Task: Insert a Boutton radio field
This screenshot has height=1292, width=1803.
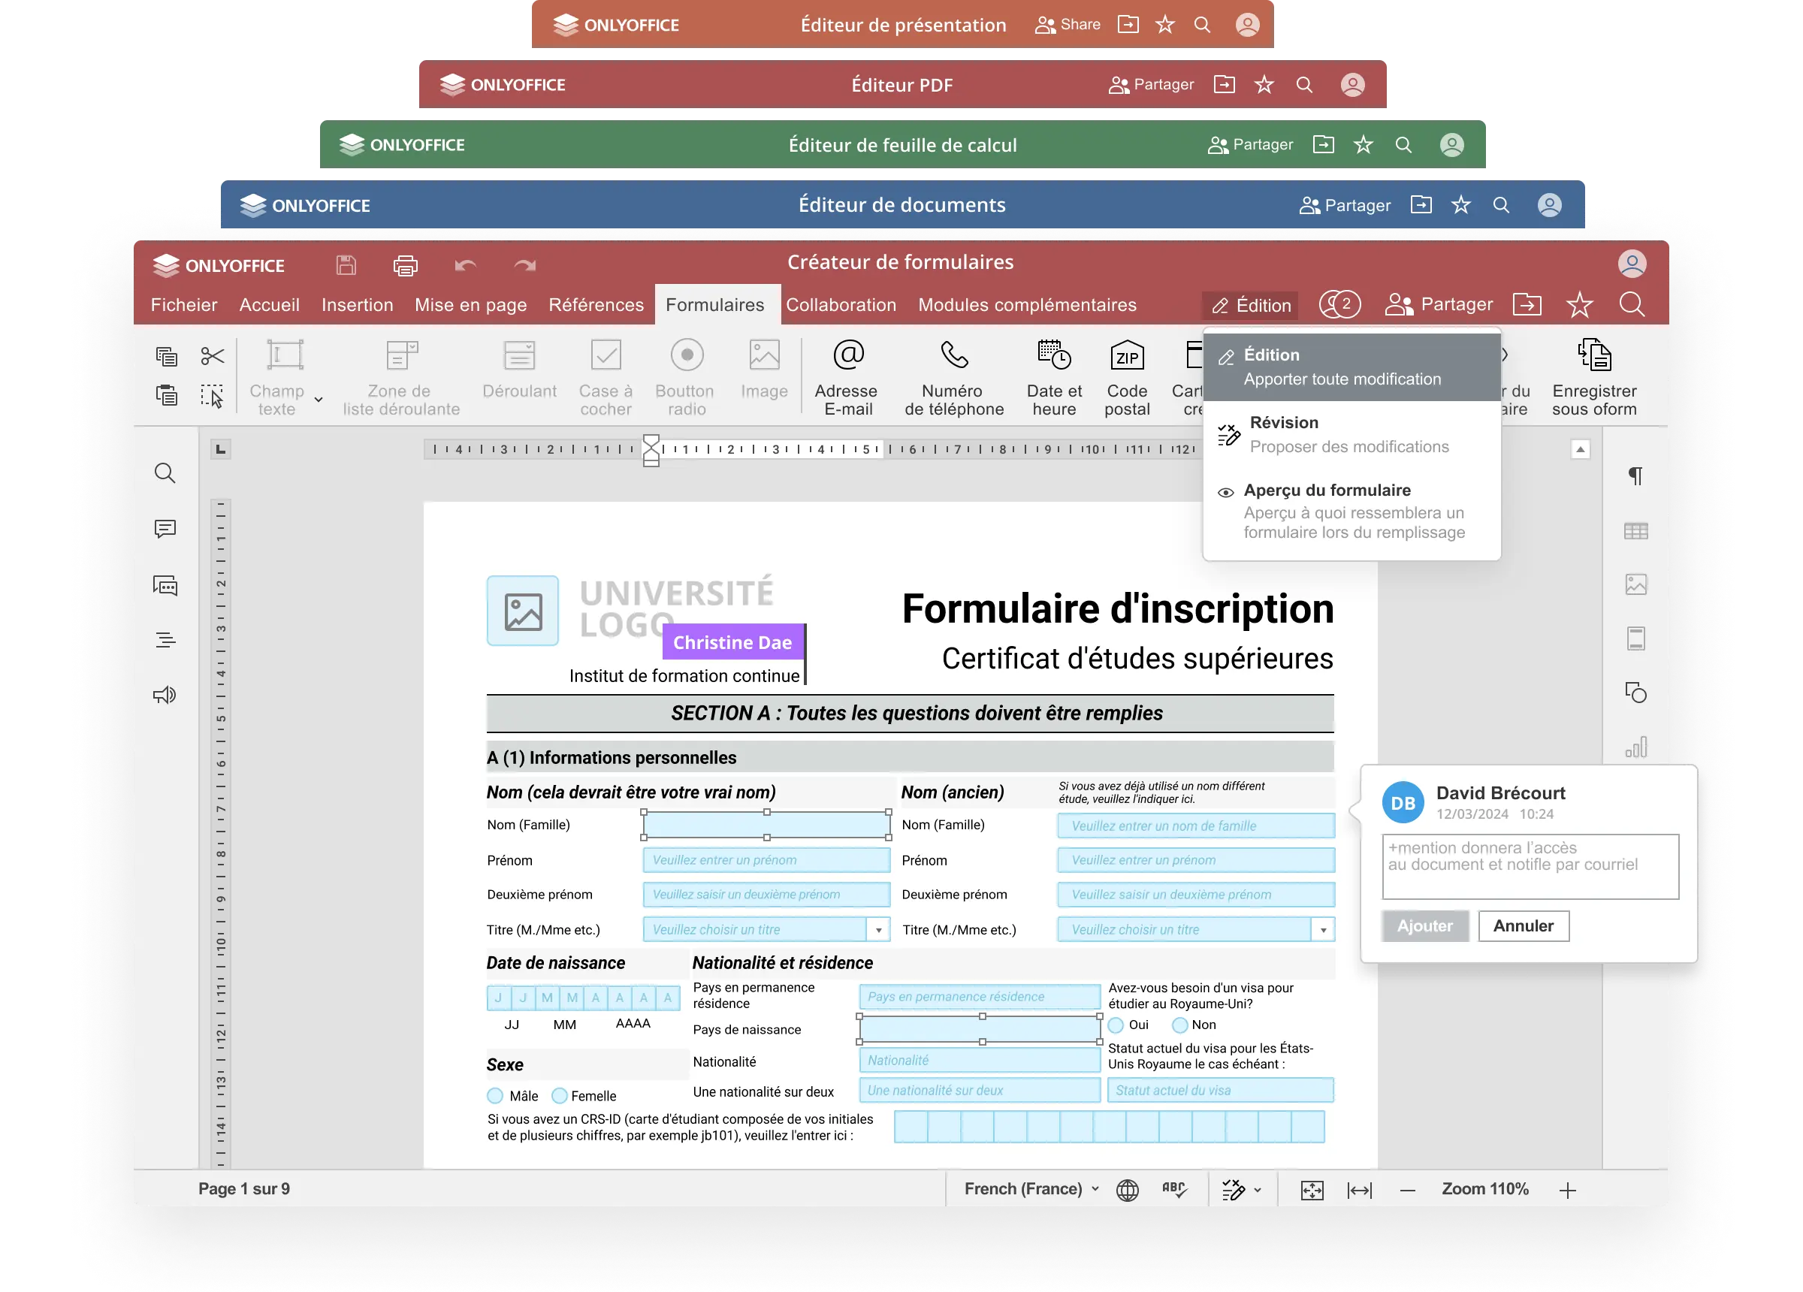Action: coord(685,377)
